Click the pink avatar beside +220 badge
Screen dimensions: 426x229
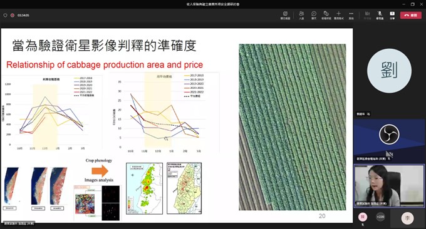[363, 216]
